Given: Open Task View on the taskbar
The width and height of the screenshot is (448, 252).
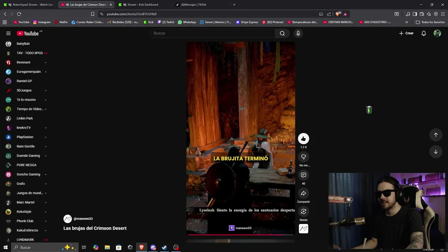Looking at the screenshot, I should point(84,247).
